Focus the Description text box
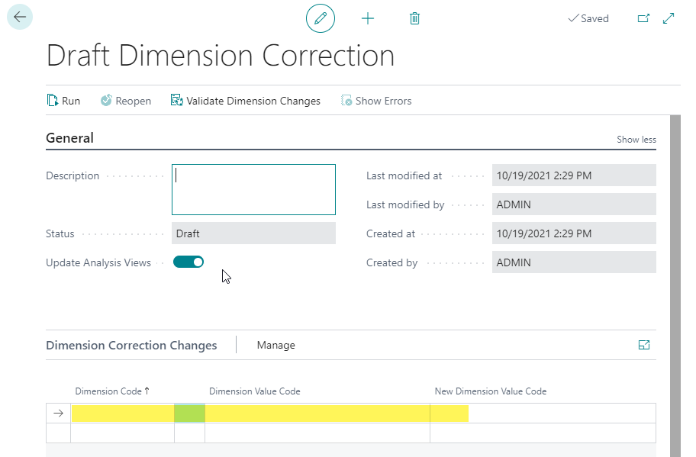Viewport: 696px width, 457px height. click(253, 189)
